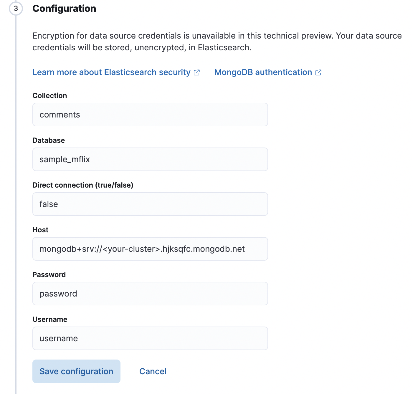The image size is (413, 394).
Task: Select the Direct connection field showing false
Action: tap(150, 204)
